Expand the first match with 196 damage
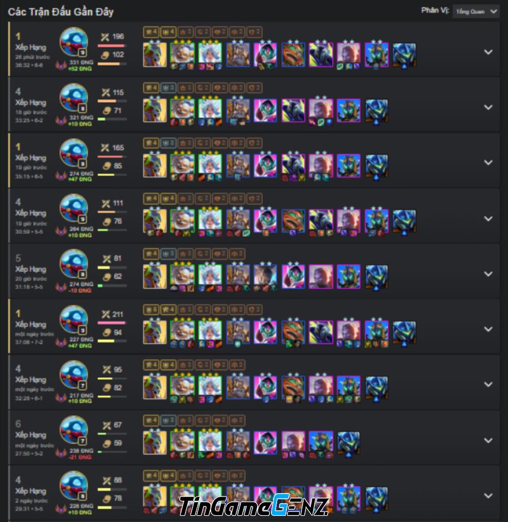This screenshot has width=508, height=522. [x=488, y=52]
